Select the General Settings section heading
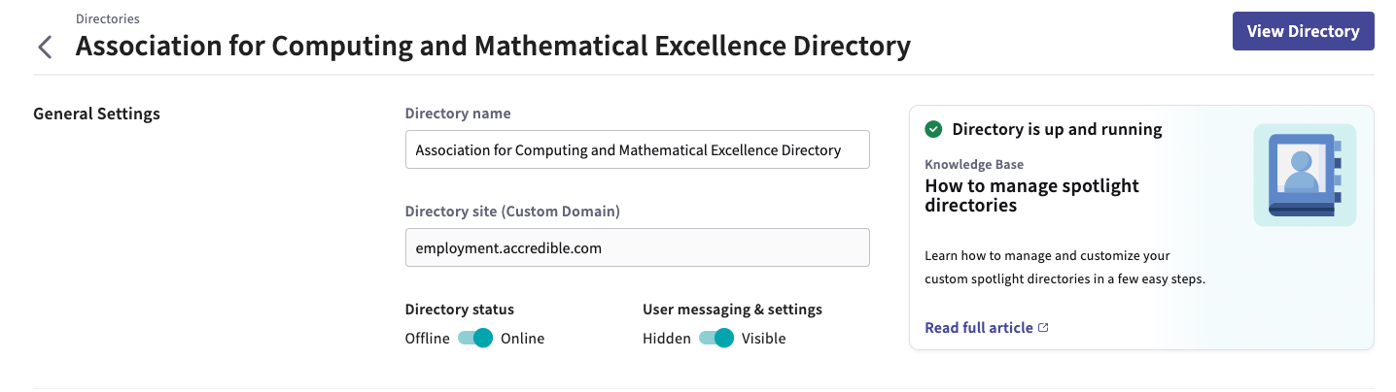Image resolution: width=1396 pixels, height=392 pixels. click(96, 114)
